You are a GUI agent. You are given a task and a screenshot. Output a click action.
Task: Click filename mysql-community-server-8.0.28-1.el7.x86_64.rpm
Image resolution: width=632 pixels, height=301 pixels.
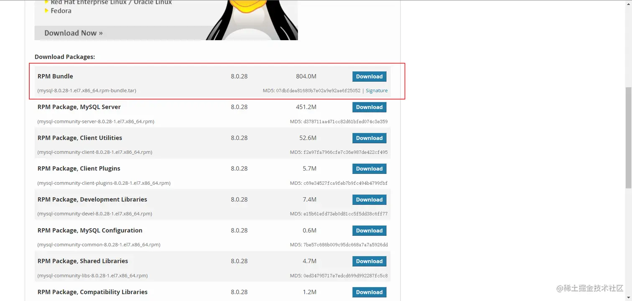point(96,122)
